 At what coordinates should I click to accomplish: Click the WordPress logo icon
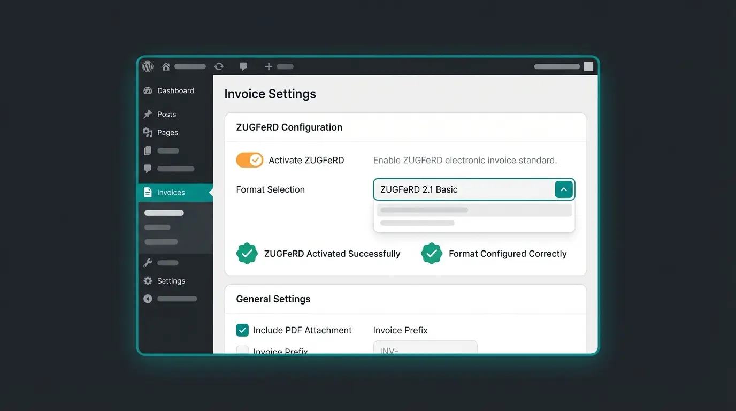click(148, 66)
